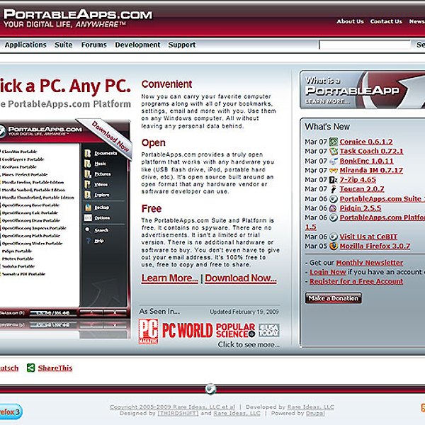Open the Task Coach 0.72.1 link
The height and width of the screenshot is (425, 425).
[x=371, y=152]
